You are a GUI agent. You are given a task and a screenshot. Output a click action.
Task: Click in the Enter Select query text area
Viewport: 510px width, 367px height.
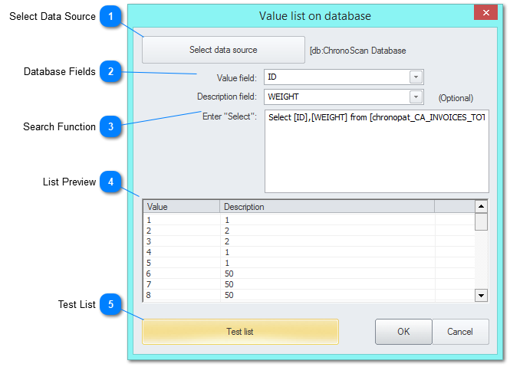377,151
